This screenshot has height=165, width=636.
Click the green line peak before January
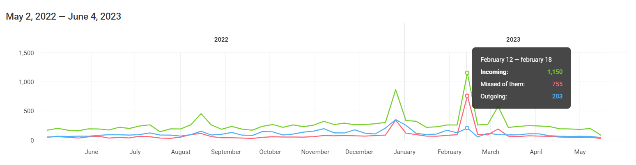395,90
